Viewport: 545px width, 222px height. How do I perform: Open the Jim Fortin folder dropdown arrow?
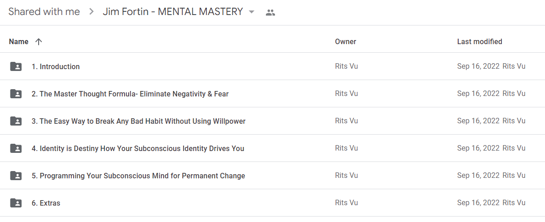click(252, 12)
